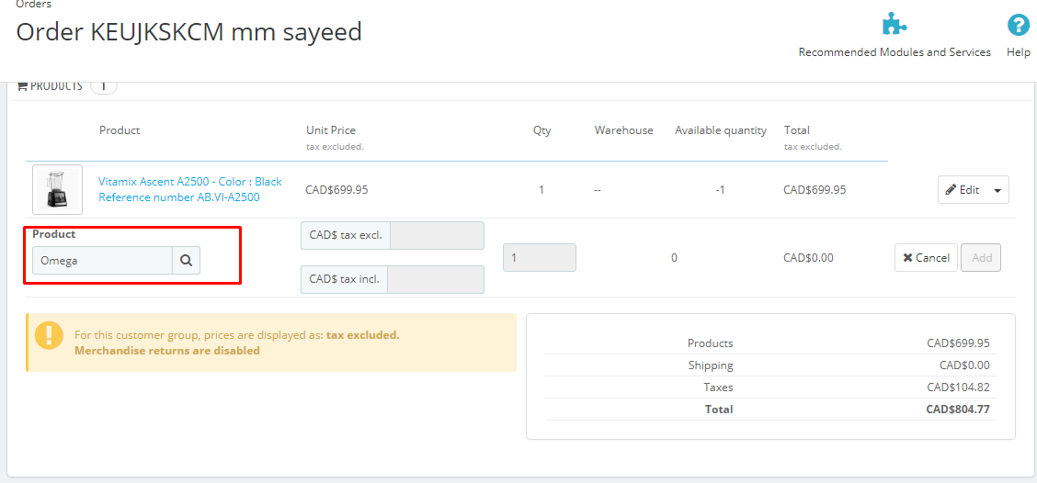Focus the Product search field with Omega
Screen dimensions: 1037x483
click(x=102, y=261)
